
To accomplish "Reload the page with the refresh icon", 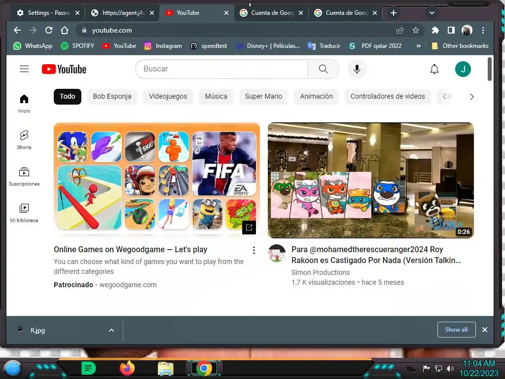I will pos(49,30).
